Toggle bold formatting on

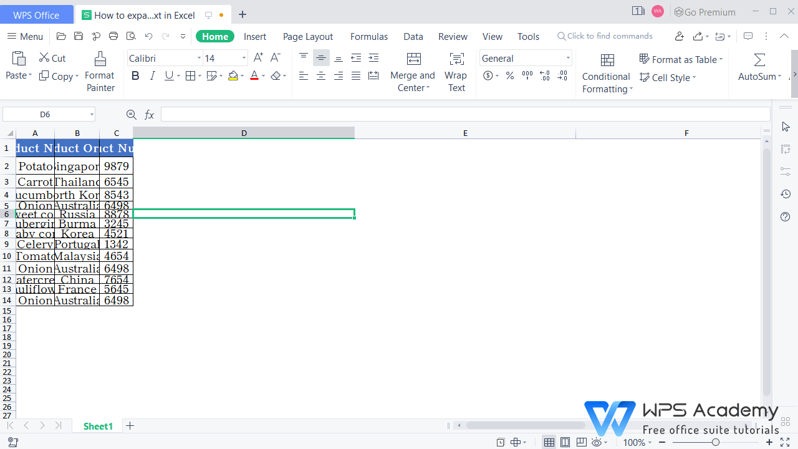(x=135, y=75)
